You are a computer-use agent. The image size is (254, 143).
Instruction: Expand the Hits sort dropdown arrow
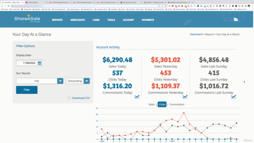coord(60,81)
